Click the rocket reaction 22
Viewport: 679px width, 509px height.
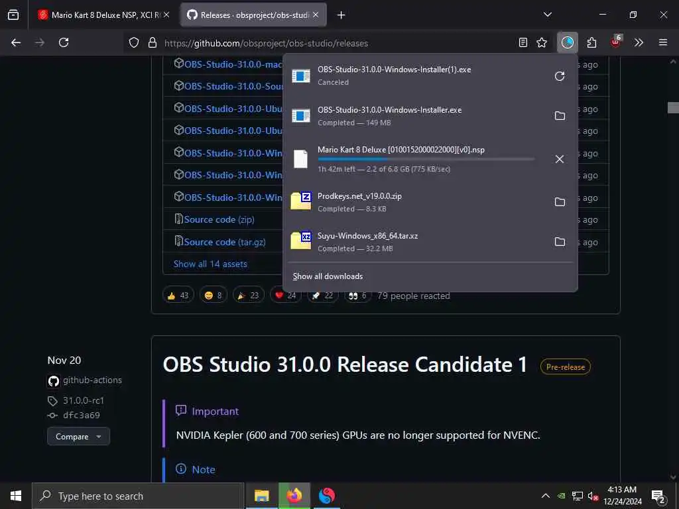point(323,295)
